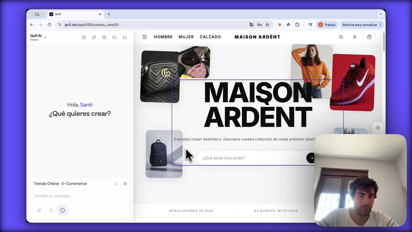Go forward with the browser forward arrow
Image resolution: width=412 pixels, height=232 pixels.
[x=40, y=25]
